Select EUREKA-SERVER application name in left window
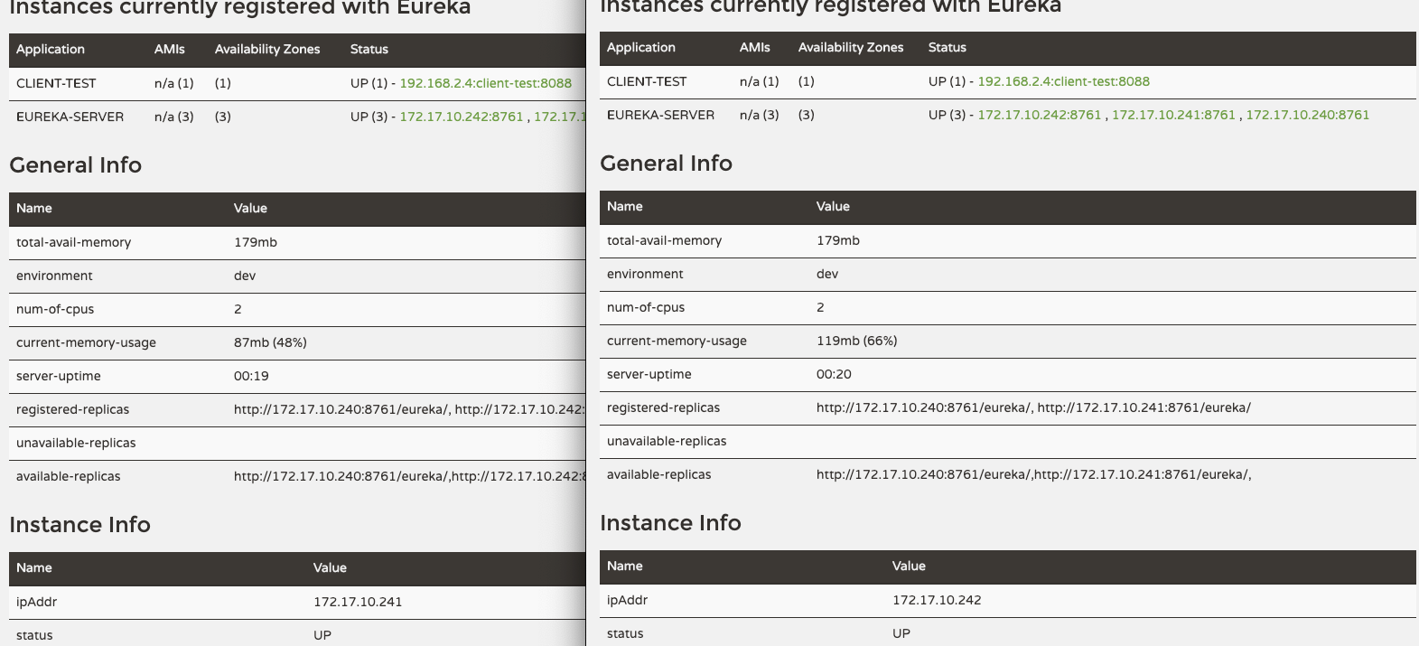This screenshot has height=646, width=1419. (70, 117)
